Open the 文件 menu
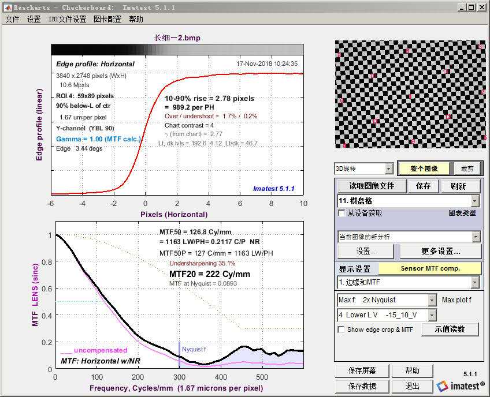The width and height of the screenshot is (490, 397). pyautogui.click(x=12, y=19)
